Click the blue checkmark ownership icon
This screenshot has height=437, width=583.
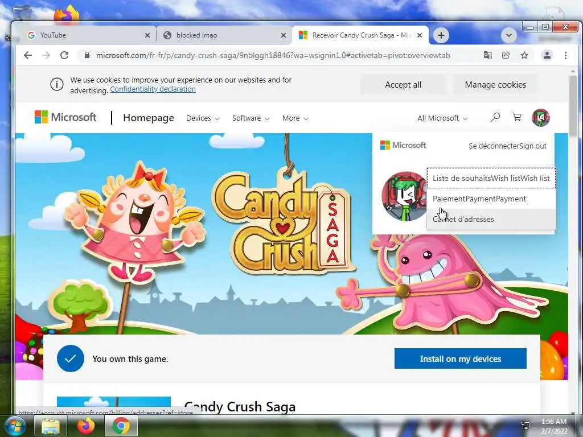71,358
